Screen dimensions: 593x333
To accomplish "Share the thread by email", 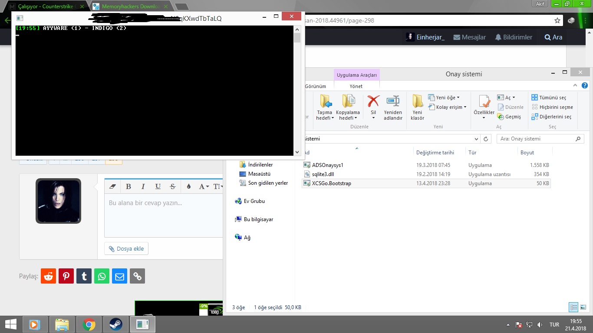I will pyautogui.click(x=119, y=276).
